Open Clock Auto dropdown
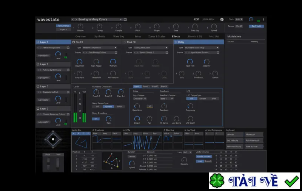Image resolution: width=302 pixels, height=191 pixels. tap(239, 19)
